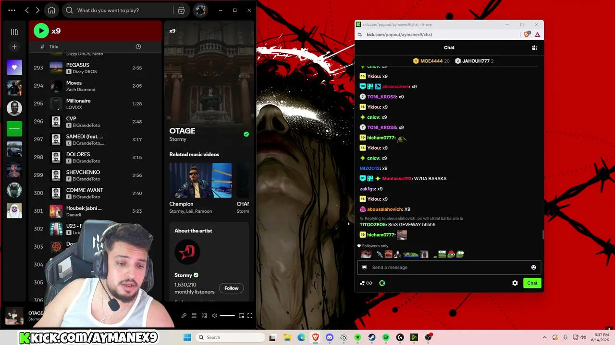This screenshot has height=345, width=615.
Task: Open the Liked Songs playlist tile
Action: point(14,68)
